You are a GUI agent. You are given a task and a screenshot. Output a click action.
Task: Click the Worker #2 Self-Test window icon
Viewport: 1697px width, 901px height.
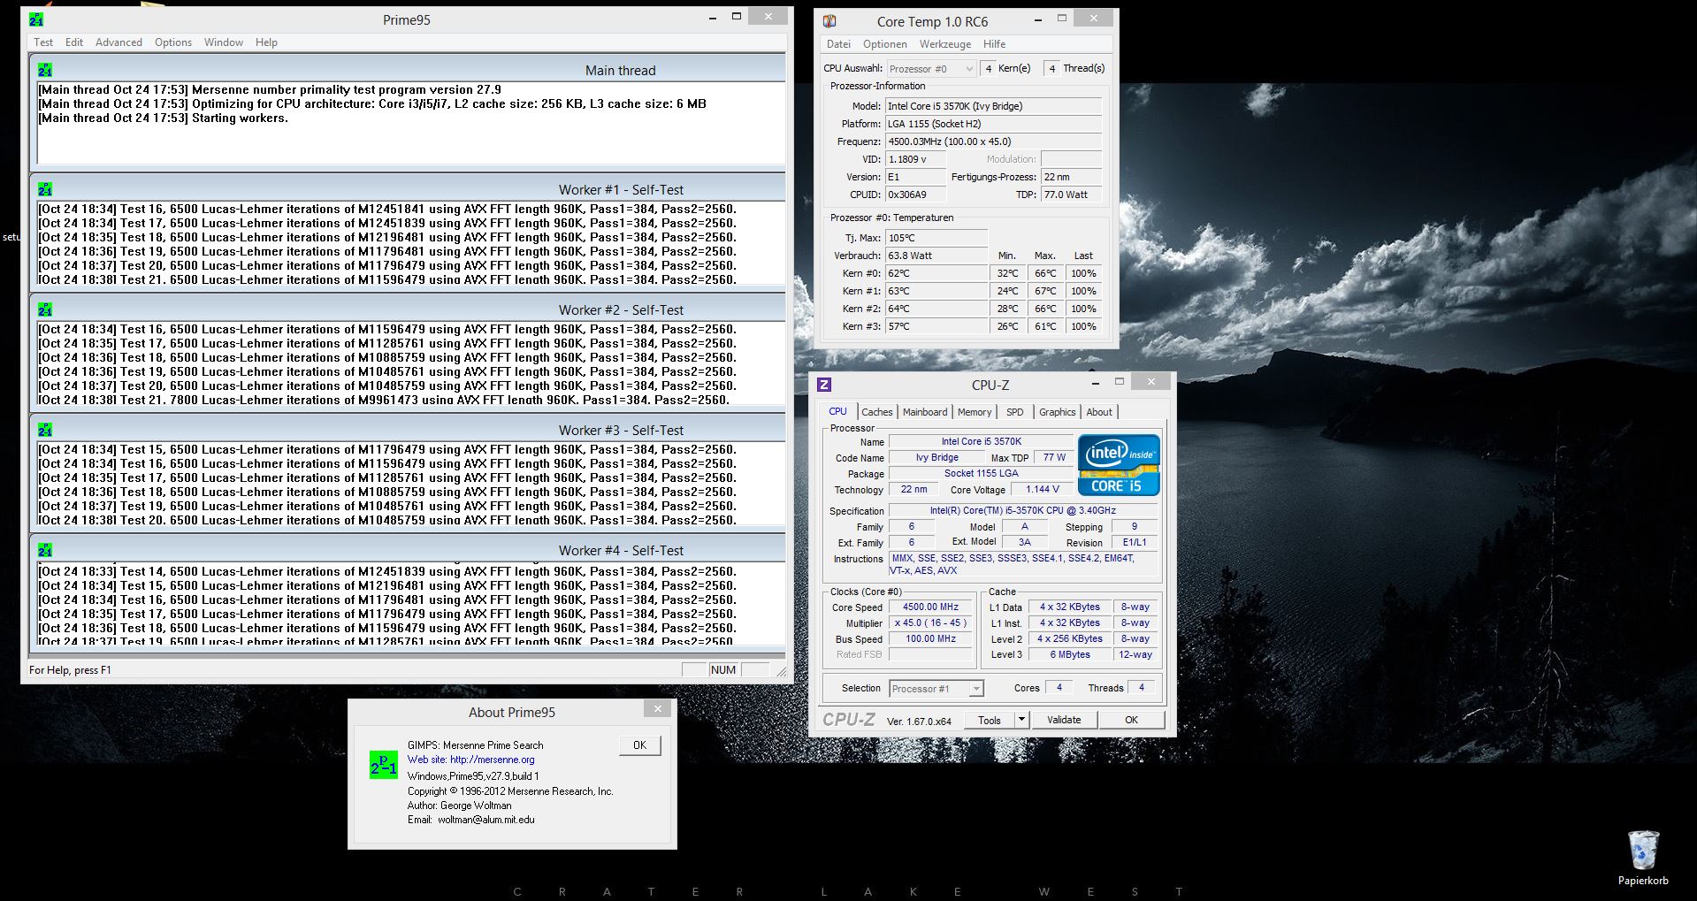tap(45, 309)
